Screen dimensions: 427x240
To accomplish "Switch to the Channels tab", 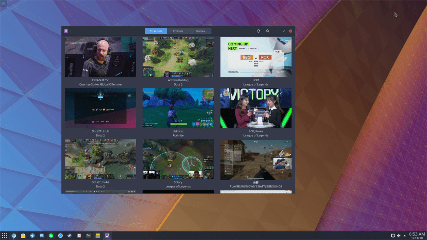I will tap(156, 31).
